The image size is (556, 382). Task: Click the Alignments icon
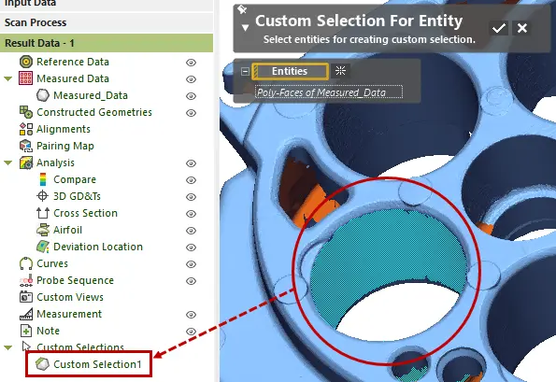click(x=26, y=129)
